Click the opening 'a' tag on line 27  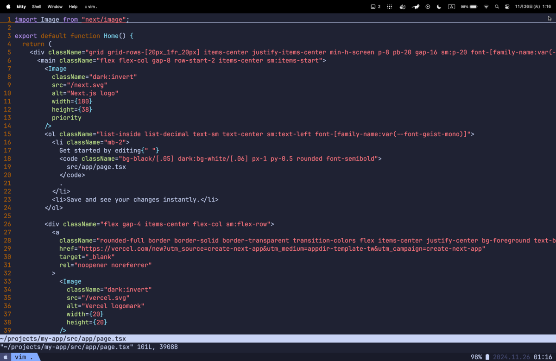[x=56, y=232]
